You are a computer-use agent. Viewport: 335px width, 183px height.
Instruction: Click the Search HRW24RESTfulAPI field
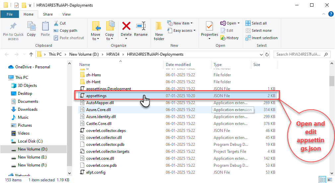coord(302,54)
